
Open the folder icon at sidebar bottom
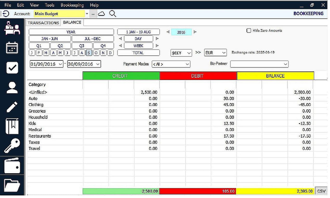[12, 185]
